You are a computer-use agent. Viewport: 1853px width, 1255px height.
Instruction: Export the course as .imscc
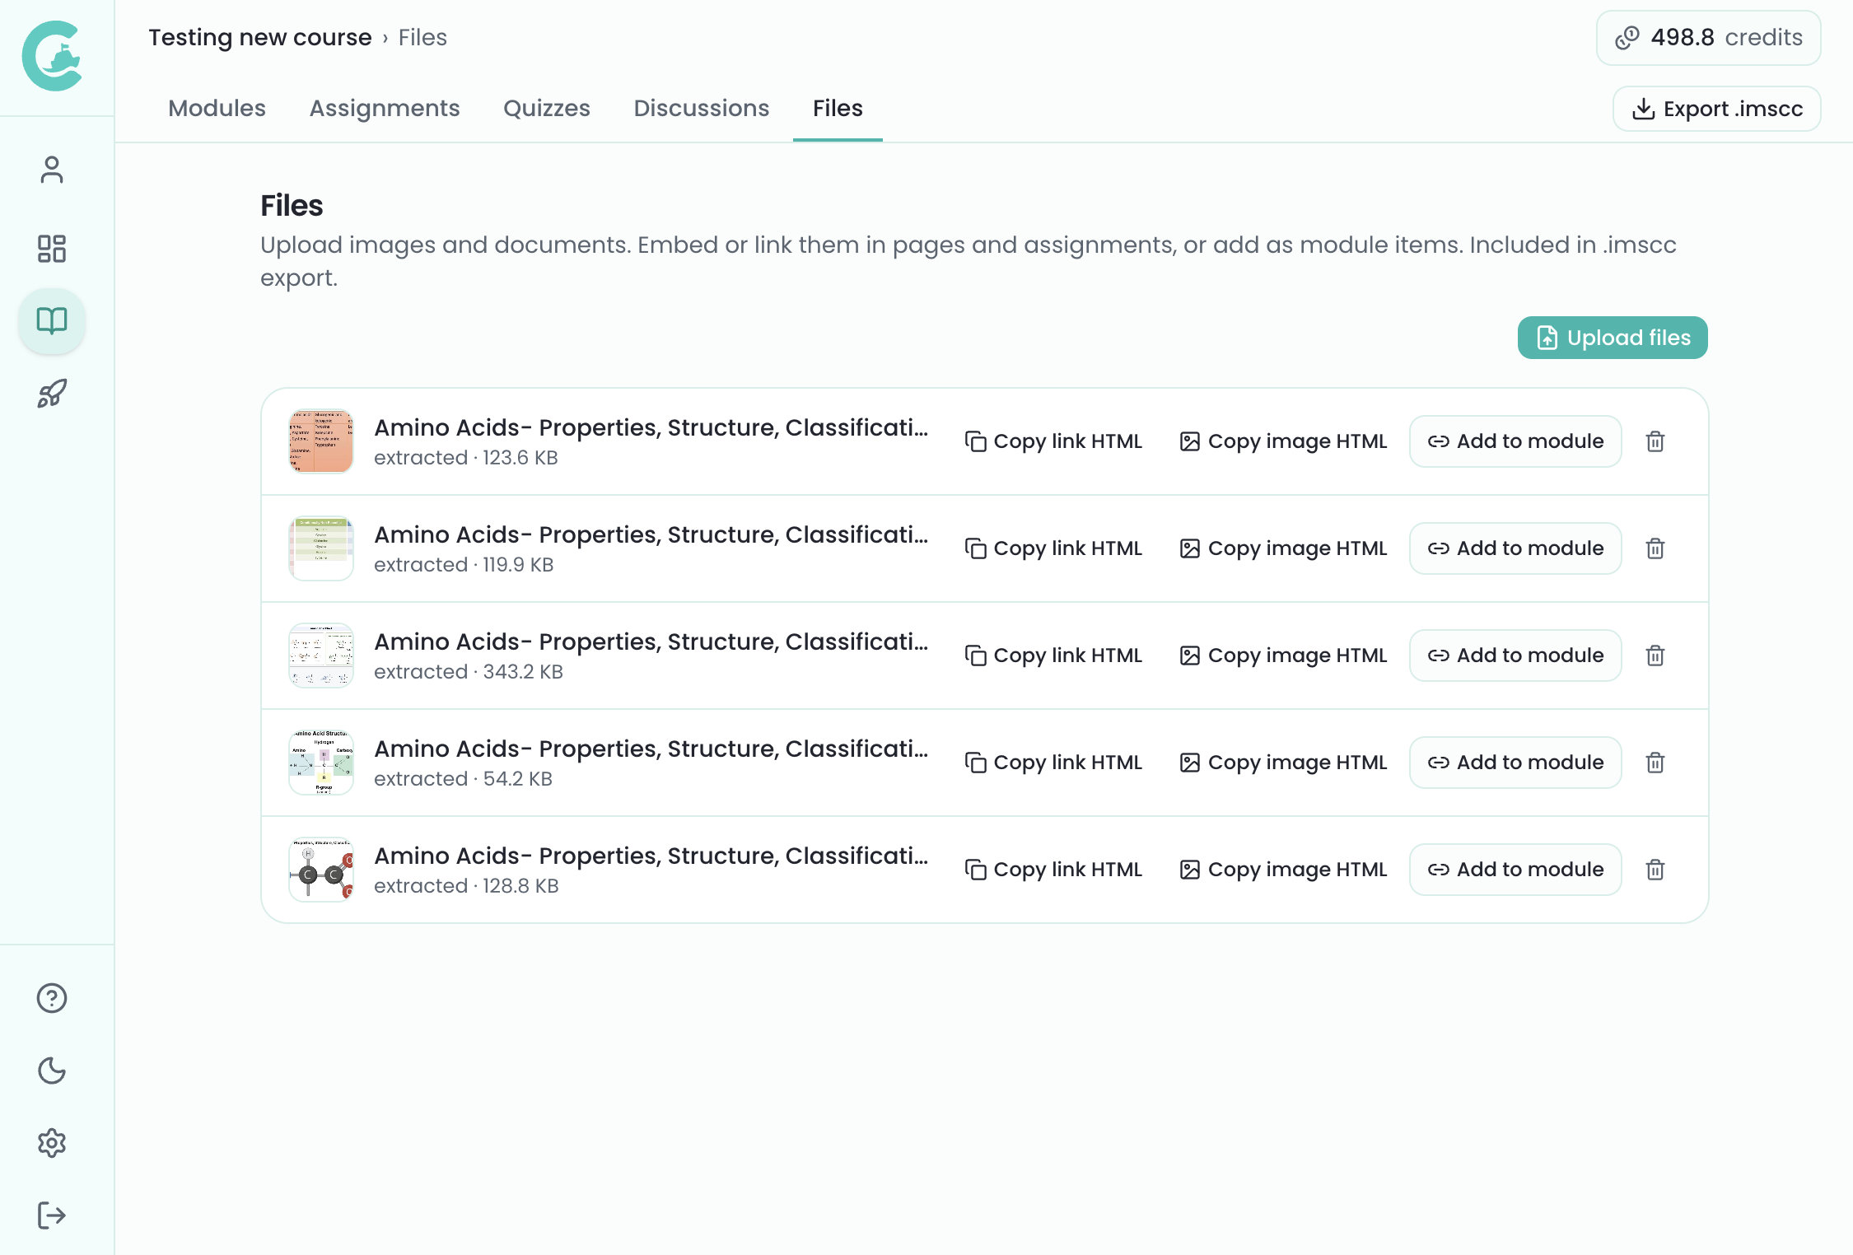click(x=1717, y=109)
